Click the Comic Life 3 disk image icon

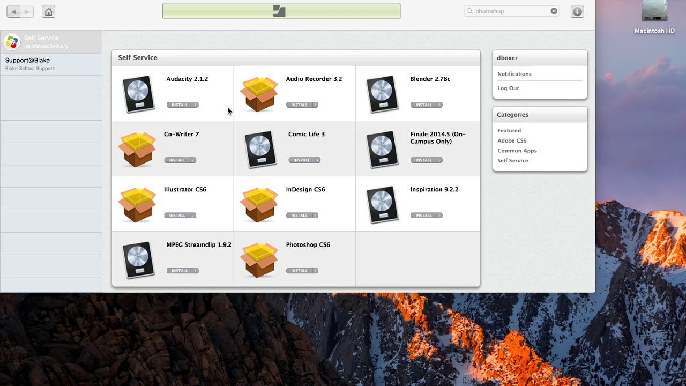[260, 150]
